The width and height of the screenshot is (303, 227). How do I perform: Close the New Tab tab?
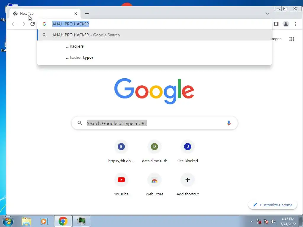[76, 14]
